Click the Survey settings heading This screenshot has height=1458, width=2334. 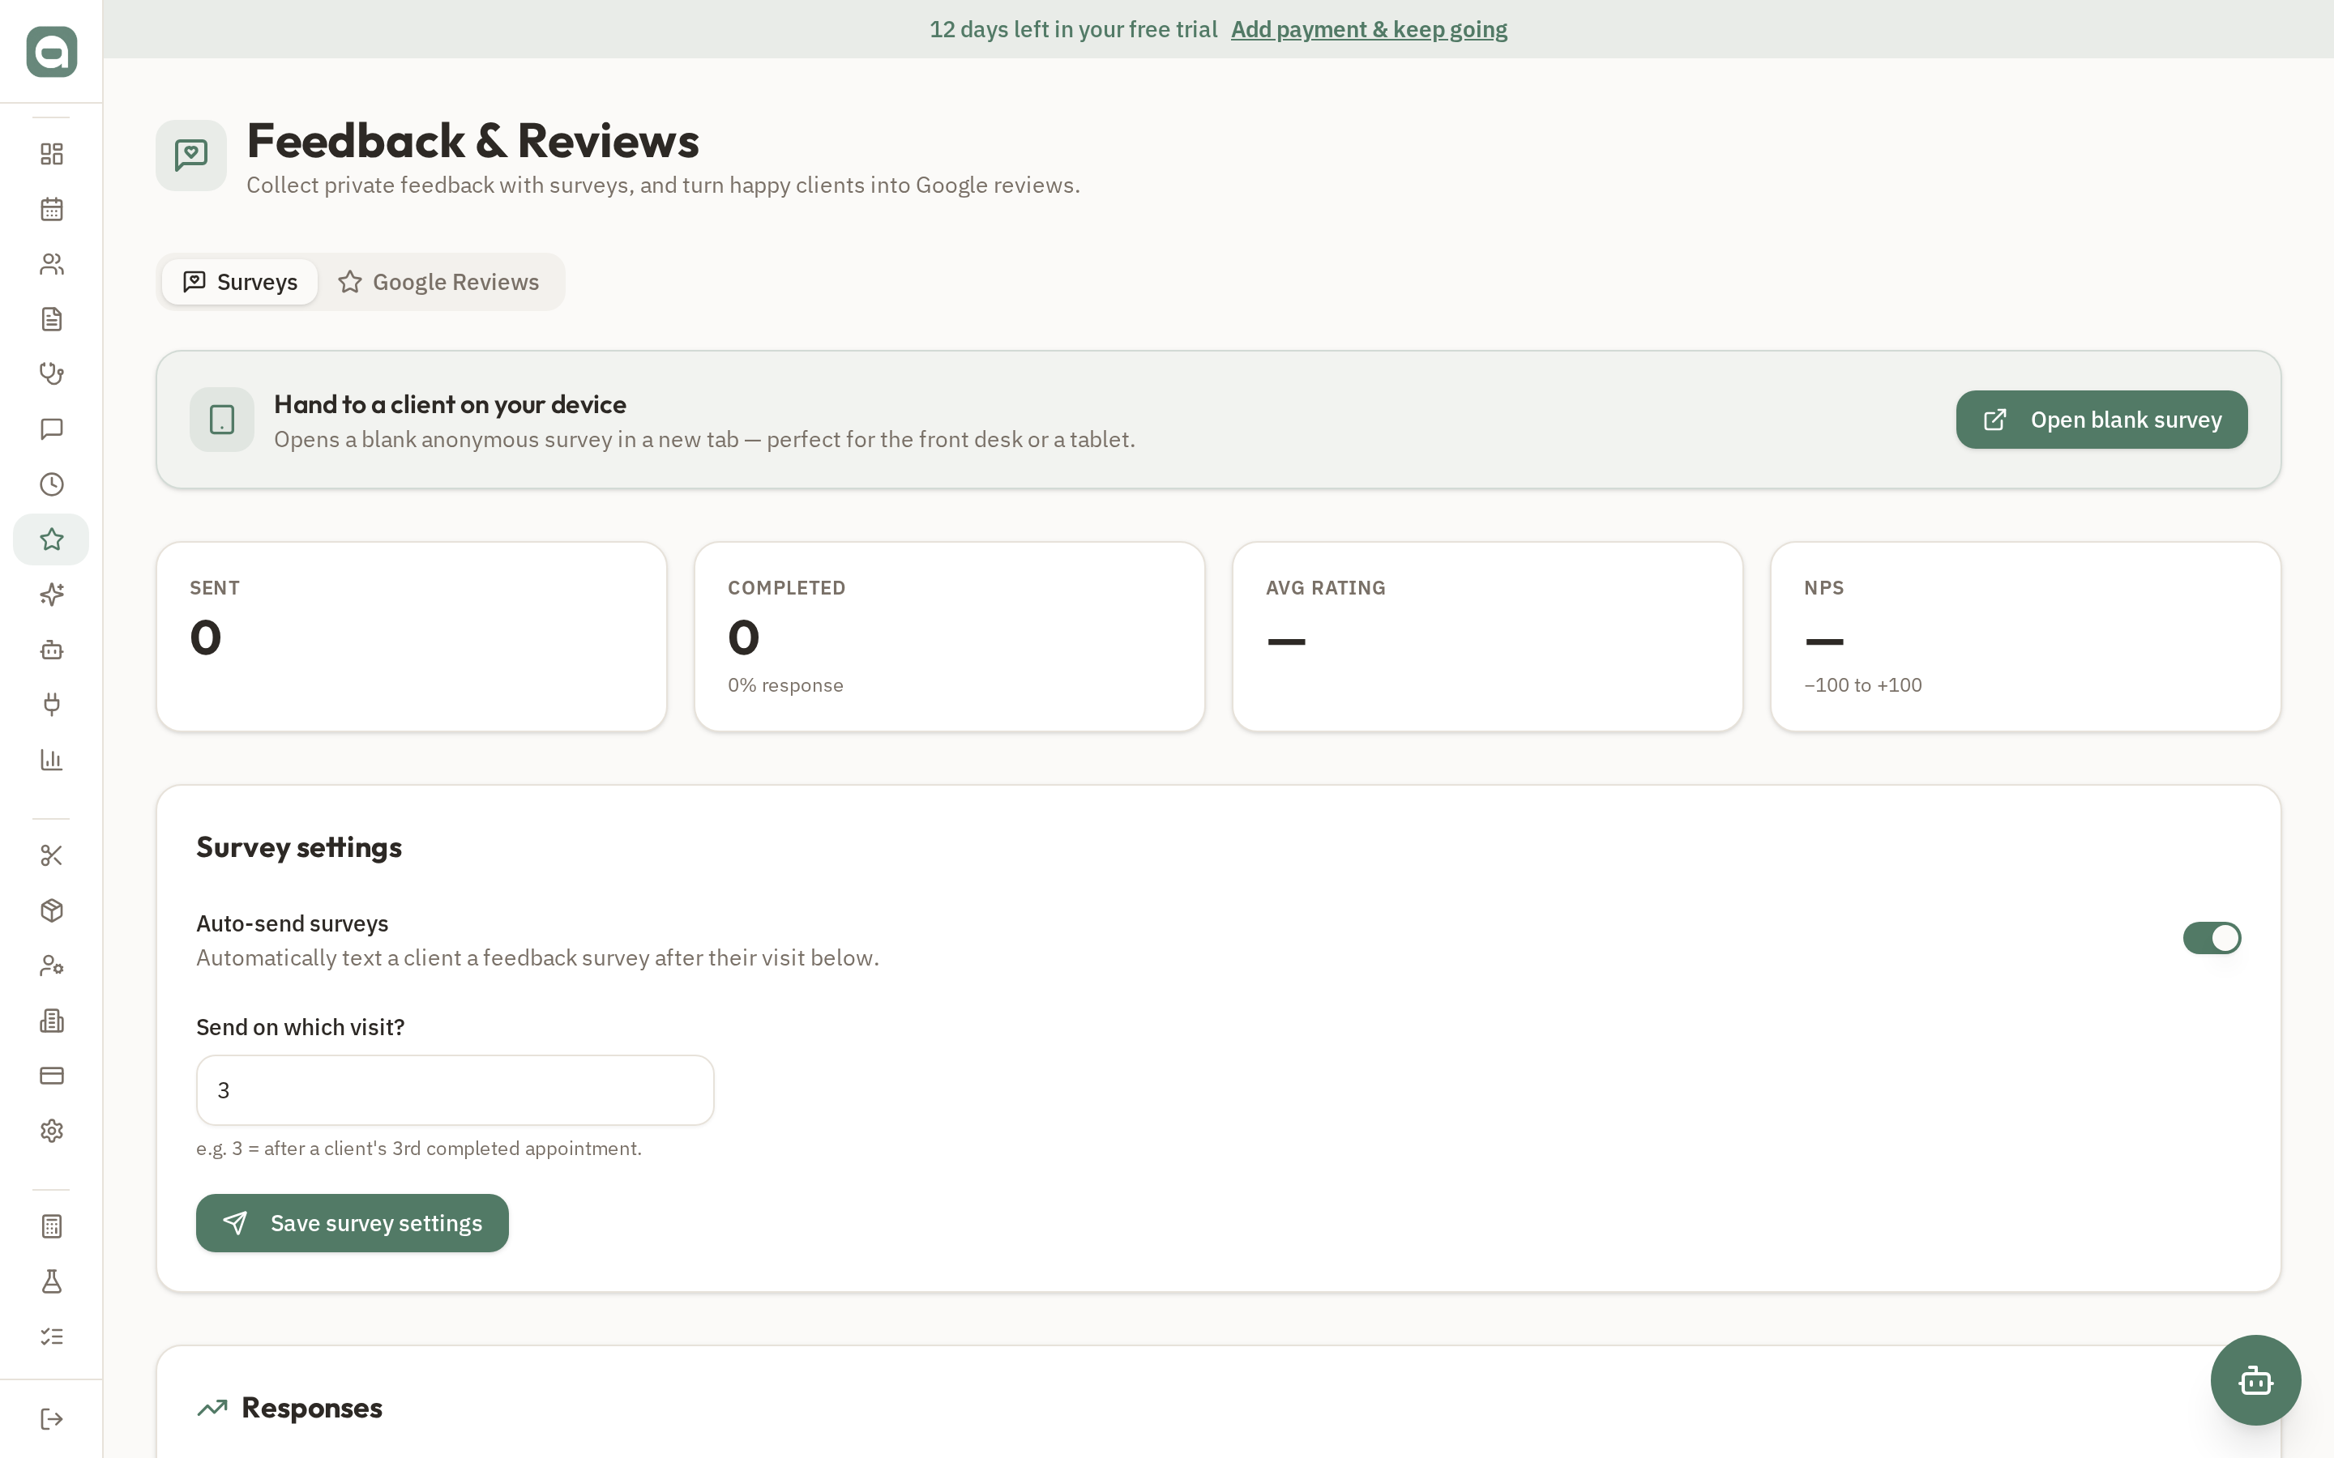(299, 847)
